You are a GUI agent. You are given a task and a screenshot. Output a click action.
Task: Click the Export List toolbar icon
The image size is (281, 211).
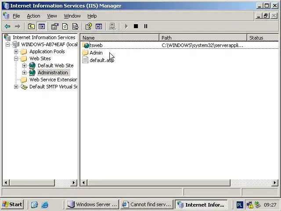tap(75, 26)
